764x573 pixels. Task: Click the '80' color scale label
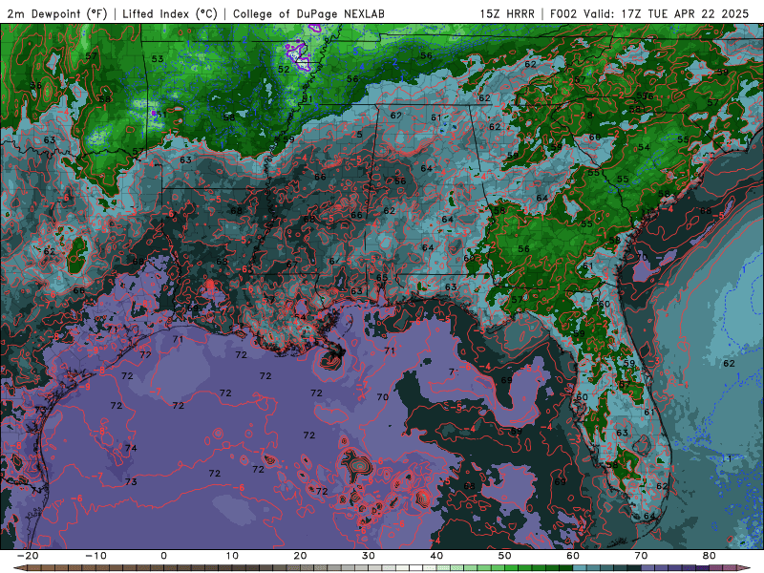[710, 556]
